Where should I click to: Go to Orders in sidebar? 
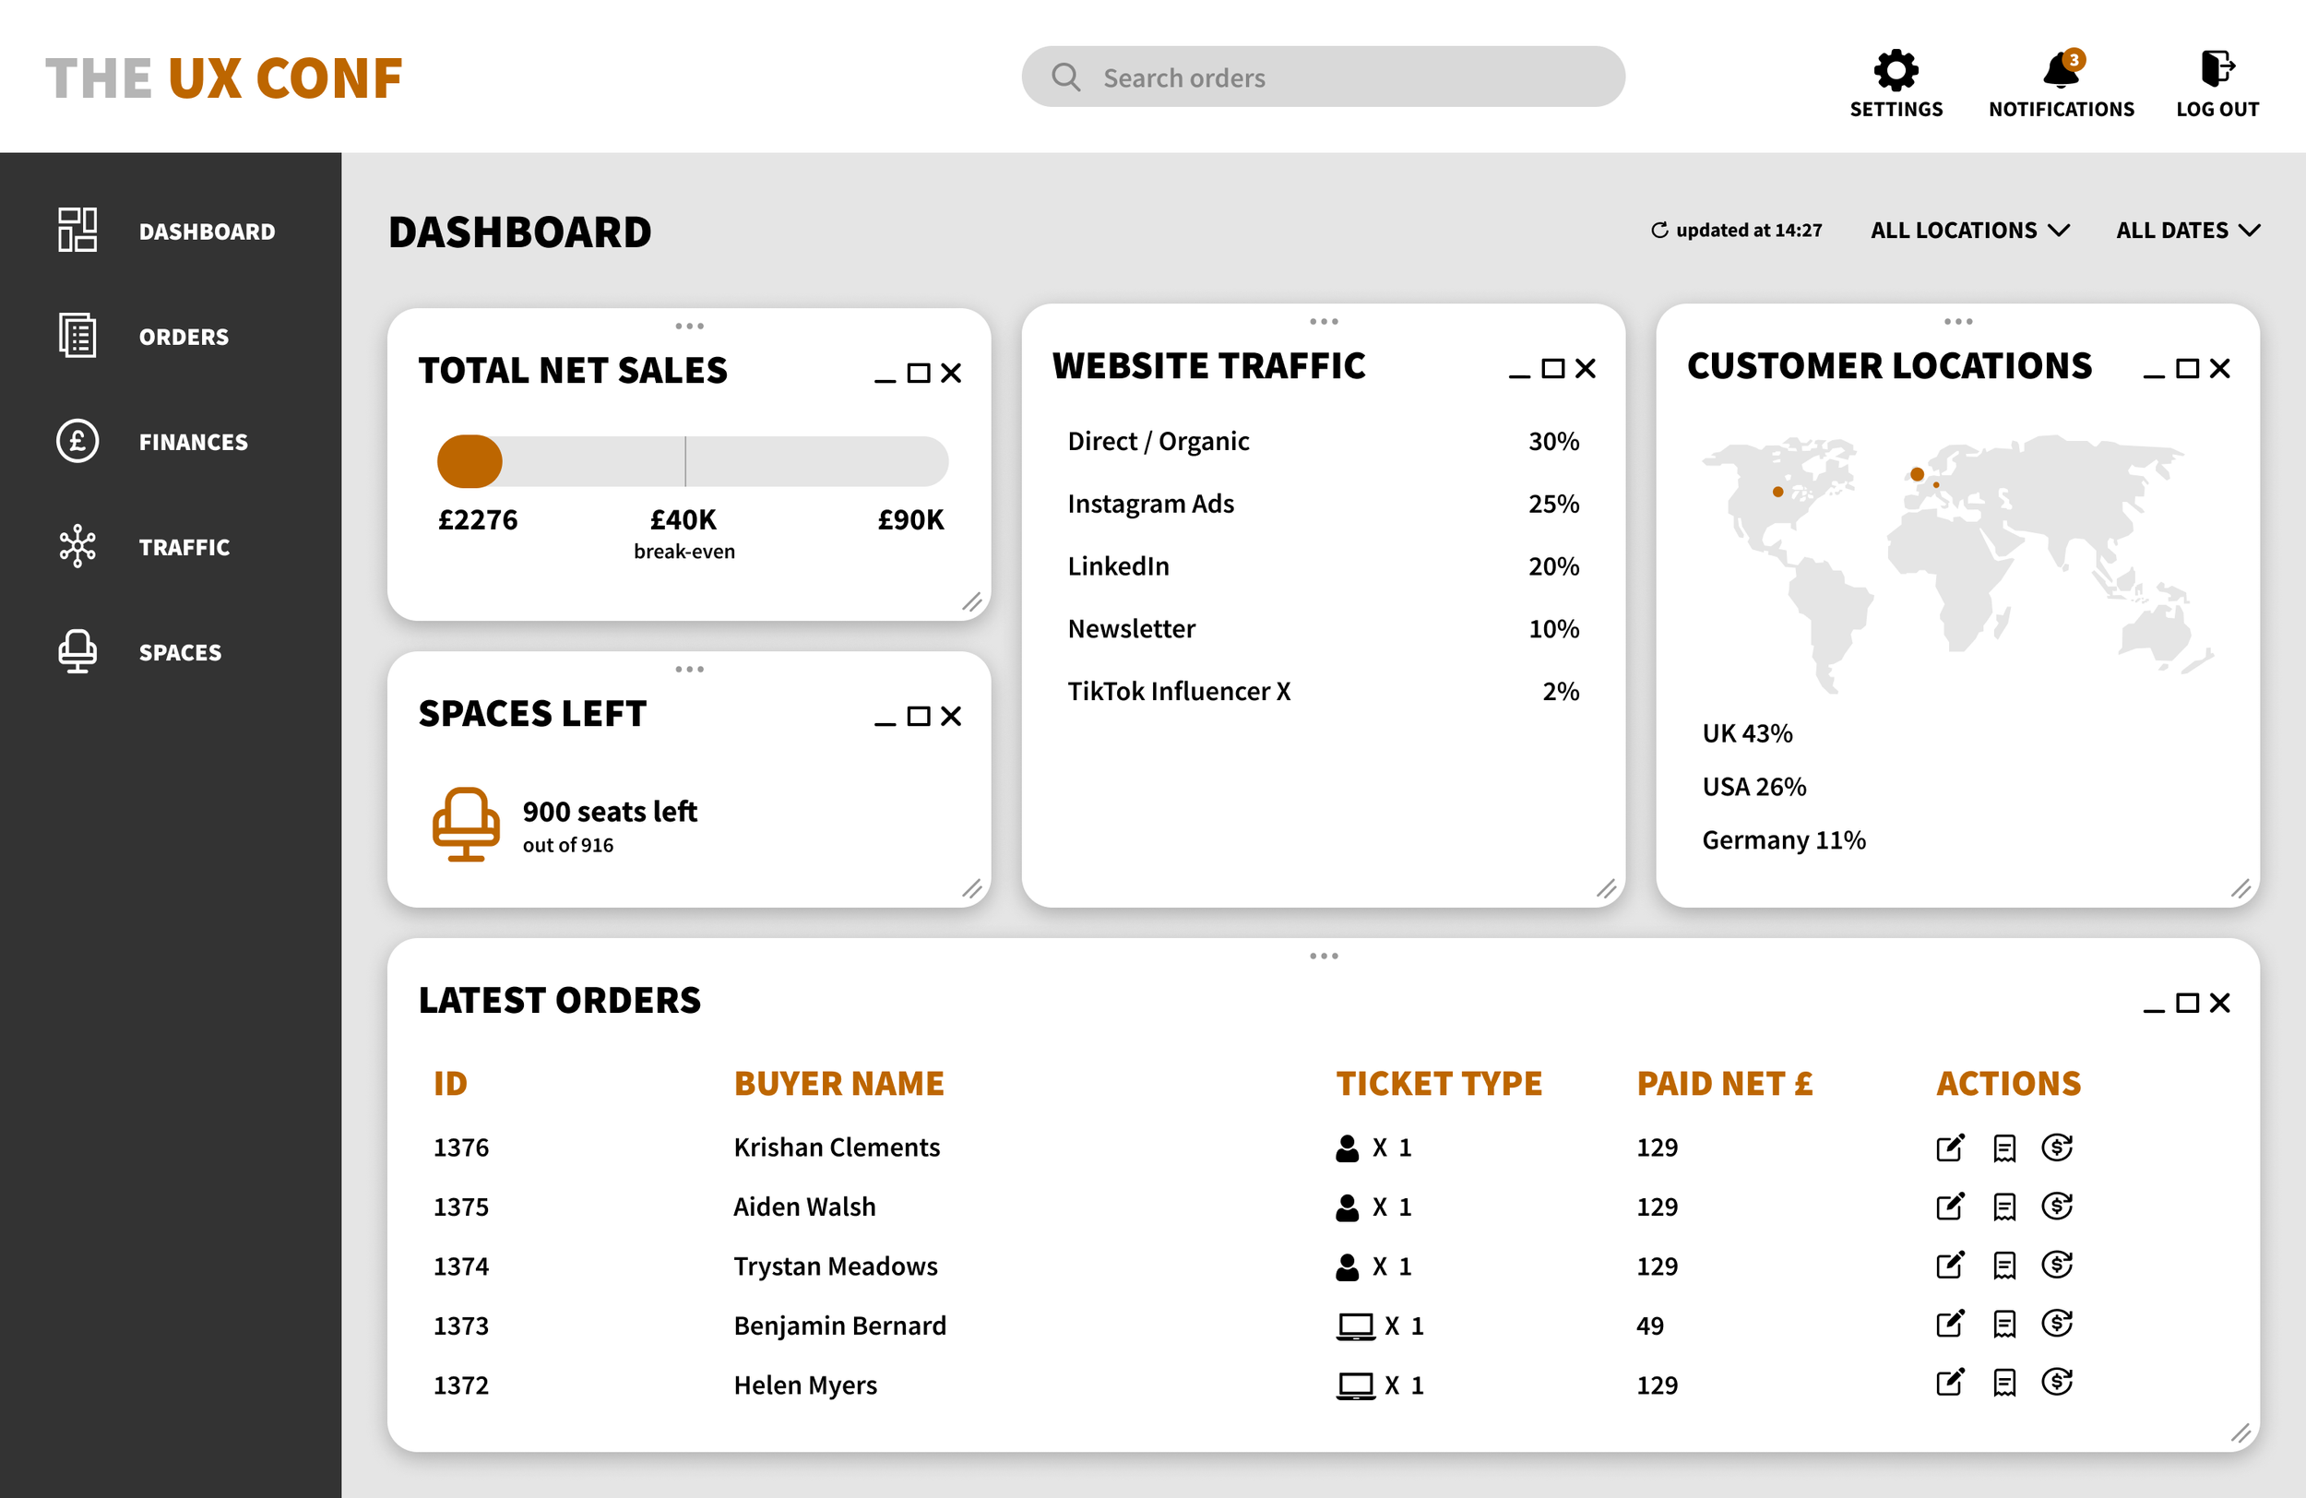[x=184, y=338]
